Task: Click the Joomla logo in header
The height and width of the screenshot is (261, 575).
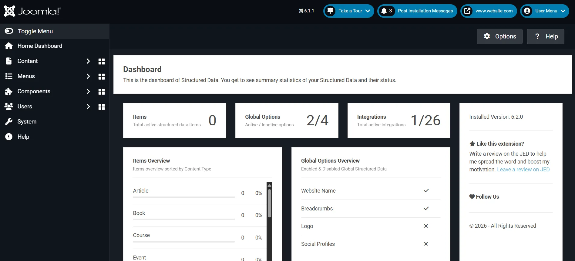Action: click(32, 11)
